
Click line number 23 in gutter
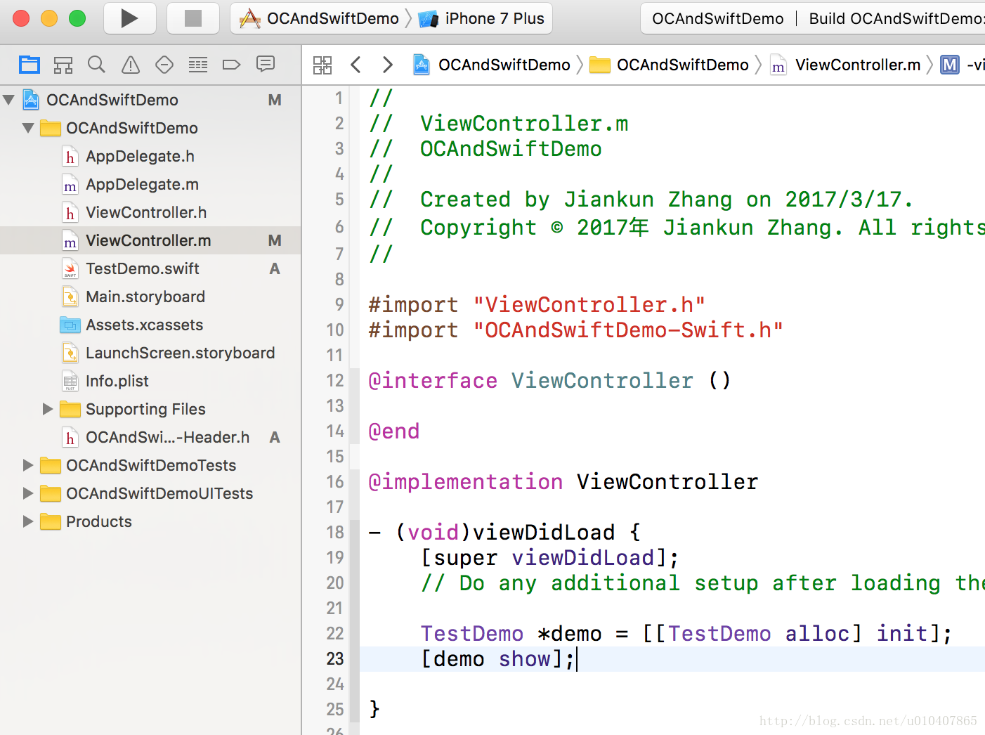pyautogui.click(x=335, y=659)
